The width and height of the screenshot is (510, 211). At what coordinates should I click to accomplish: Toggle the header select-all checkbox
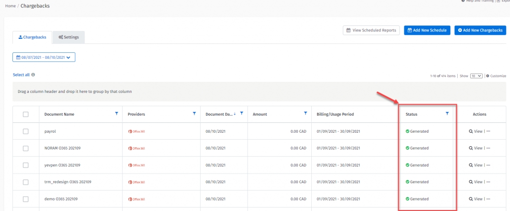pos(26,114)
